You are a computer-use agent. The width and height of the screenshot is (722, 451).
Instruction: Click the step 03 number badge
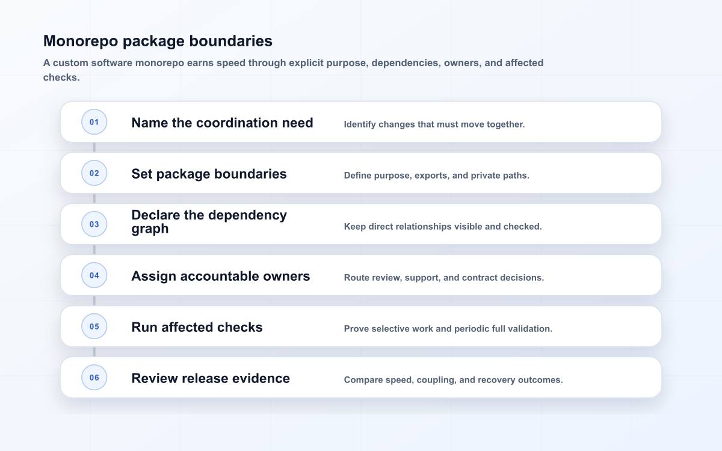coord(94,224)
